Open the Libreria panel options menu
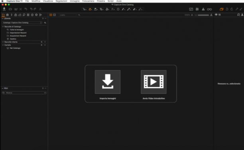The image size is (244, 150). tap(45, 18)
